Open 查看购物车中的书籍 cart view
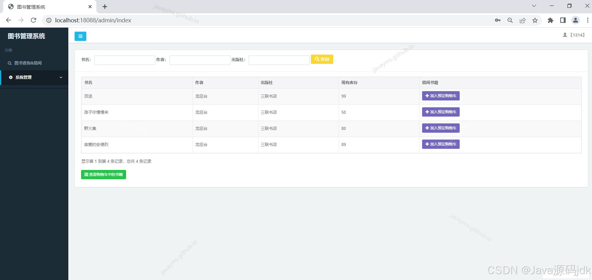This screenshot has width=592, height=280. point(103,174)
